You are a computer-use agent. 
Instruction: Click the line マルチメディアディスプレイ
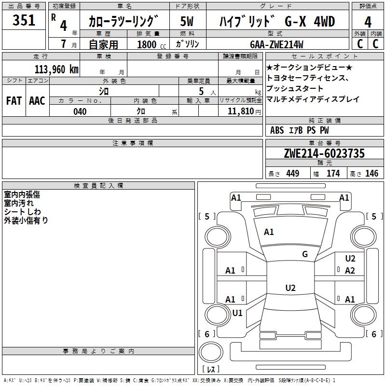pyautogui.click(x=313, y=99)
